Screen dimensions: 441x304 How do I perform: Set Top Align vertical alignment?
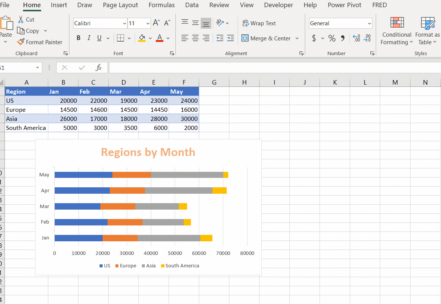pyautogui.click(x=185, y=23)
